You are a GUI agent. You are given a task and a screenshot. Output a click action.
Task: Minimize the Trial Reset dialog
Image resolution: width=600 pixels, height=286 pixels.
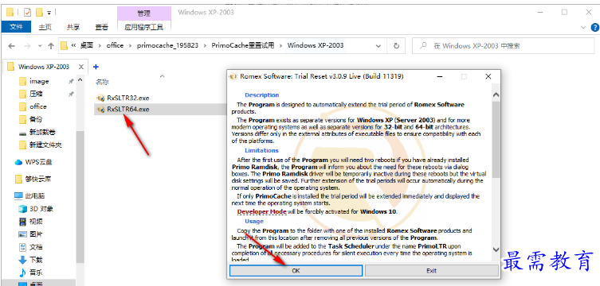pyautogui.click(x=440, y=76)
